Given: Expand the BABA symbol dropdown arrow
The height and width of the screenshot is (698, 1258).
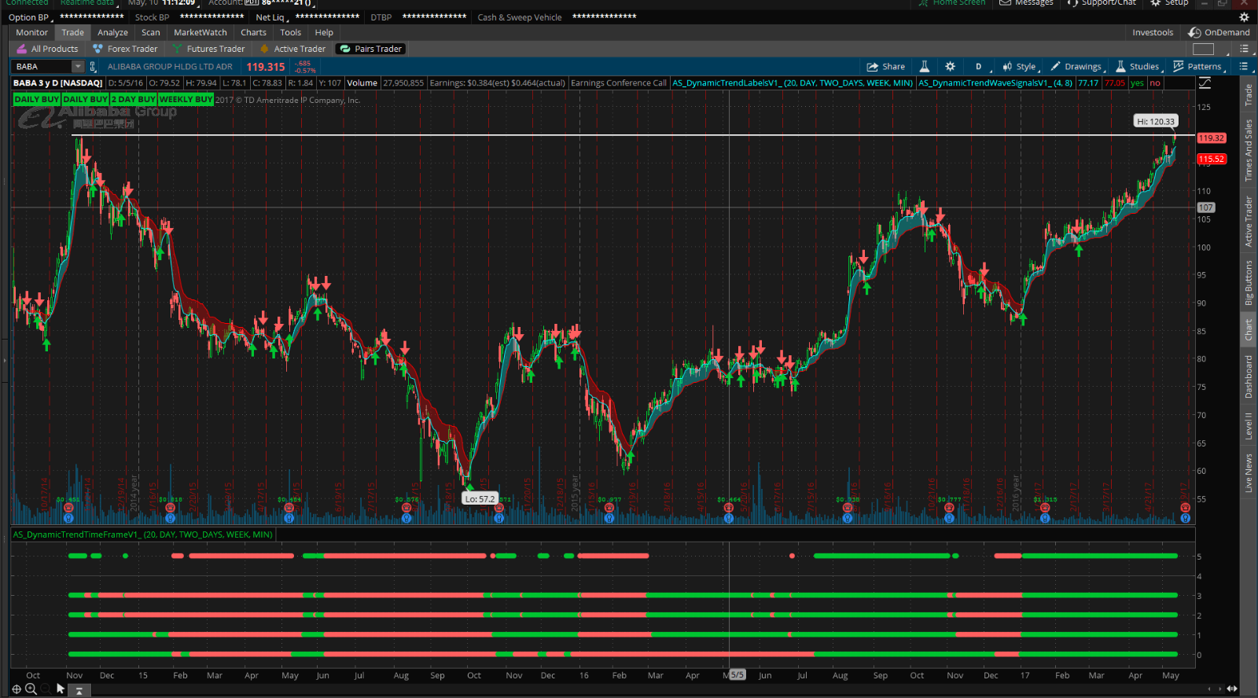Looking at the screenshot, I should pos(78,67).
